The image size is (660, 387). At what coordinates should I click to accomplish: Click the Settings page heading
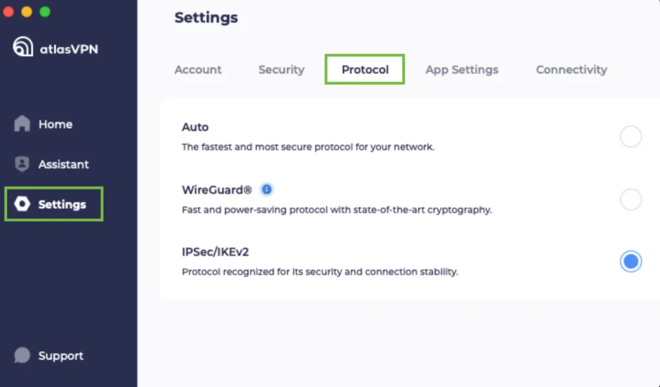(x=207, y=17)
